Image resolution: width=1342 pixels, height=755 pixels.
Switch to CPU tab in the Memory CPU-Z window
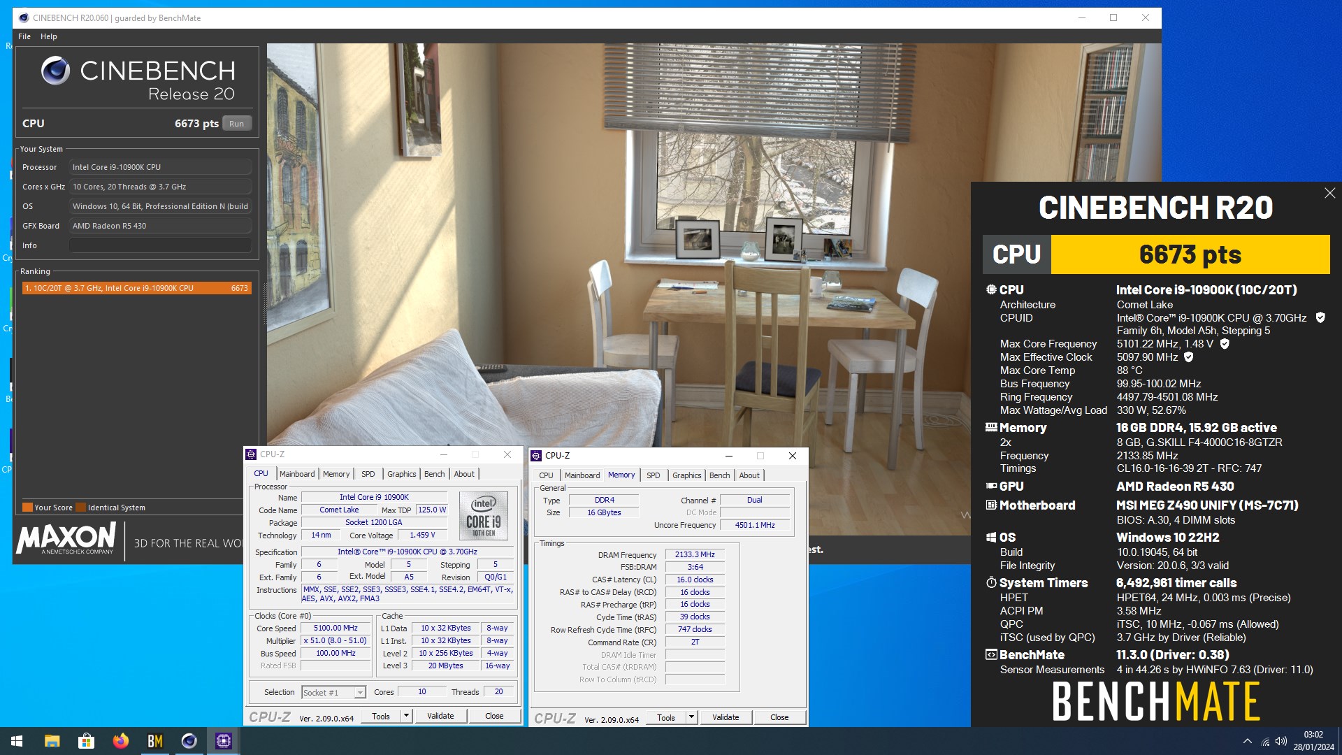546,475
